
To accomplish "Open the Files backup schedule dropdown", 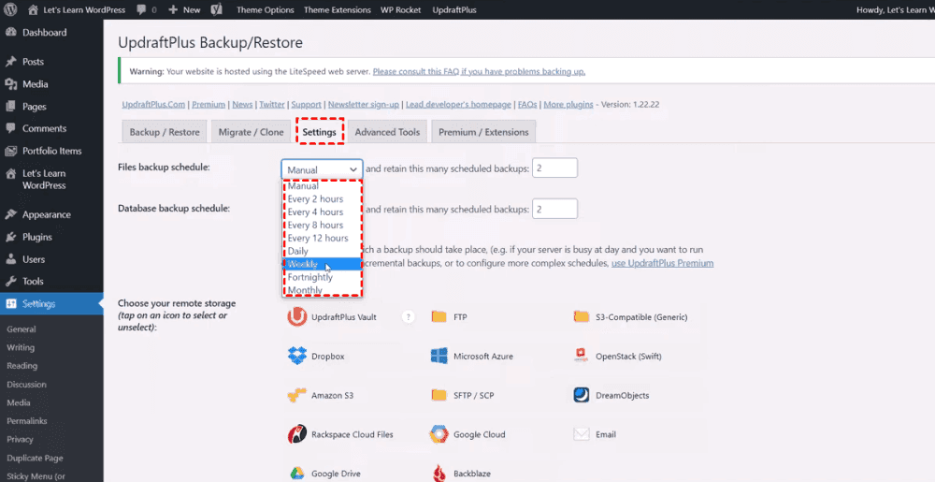I will coord(322,169).
